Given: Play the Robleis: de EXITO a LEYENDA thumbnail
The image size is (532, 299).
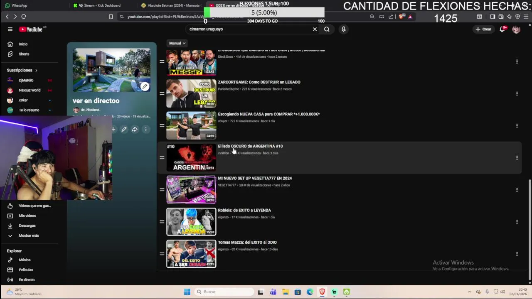Looking at the screenshot, I should point(191,222).
